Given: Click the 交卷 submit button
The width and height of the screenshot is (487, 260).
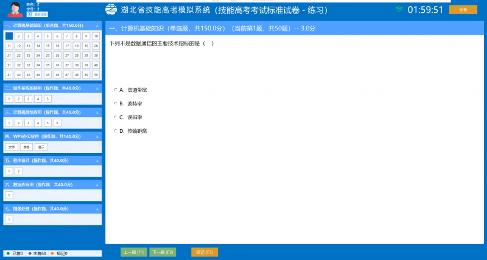Looking at the screenshot, I should pyautogui.click(x=463, y=10).
